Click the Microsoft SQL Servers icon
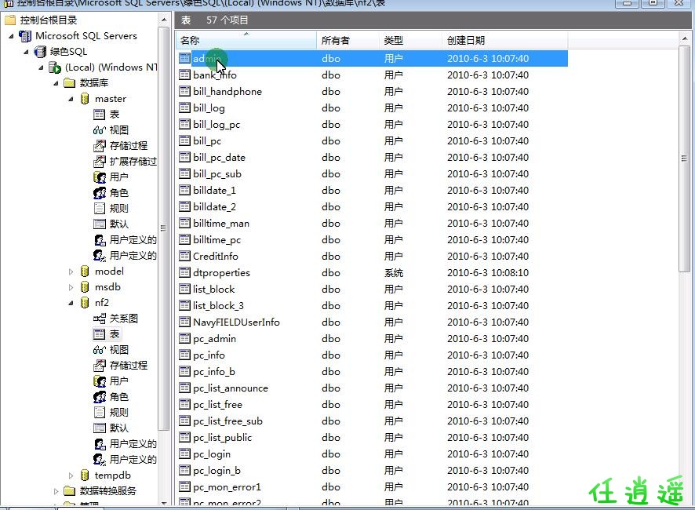Viewport: 695px width, 510px height. 25,36
